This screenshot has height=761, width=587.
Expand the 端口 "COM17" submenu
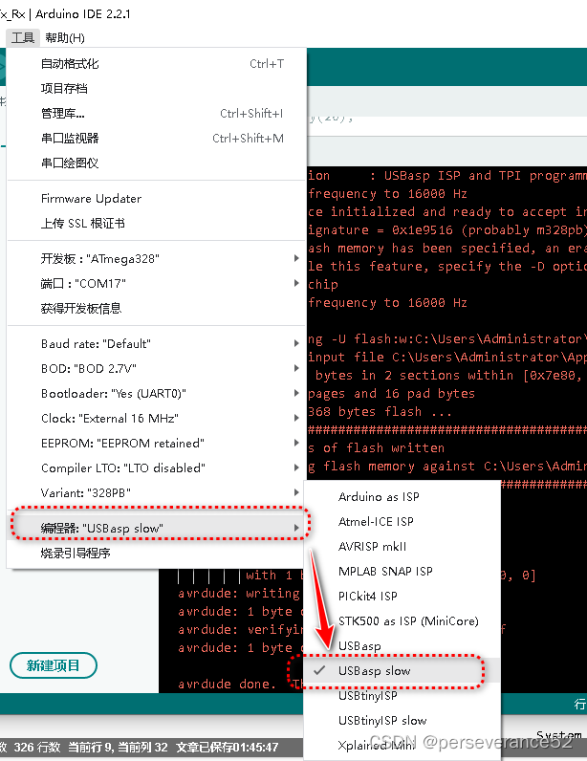click(x=157, y=283)
